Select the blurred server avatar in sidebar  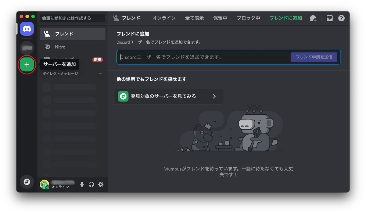click(x=27, y=48)
